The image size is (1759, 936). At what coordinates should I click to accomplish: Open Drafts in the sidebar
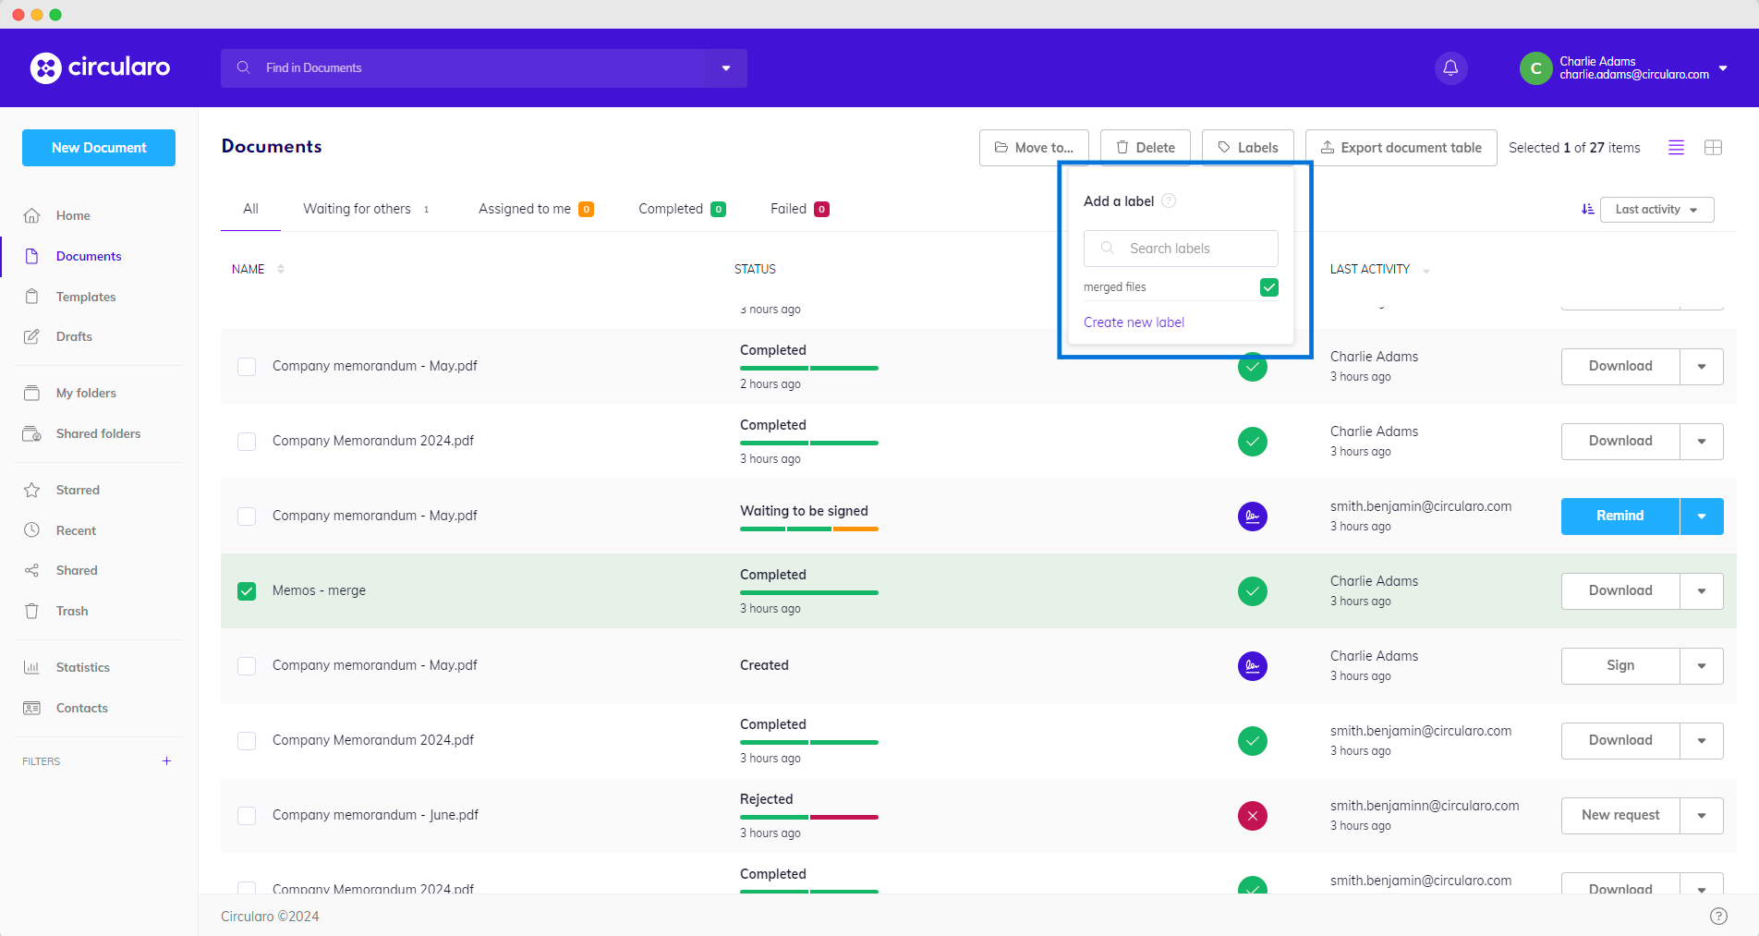[x=74, y=336]
